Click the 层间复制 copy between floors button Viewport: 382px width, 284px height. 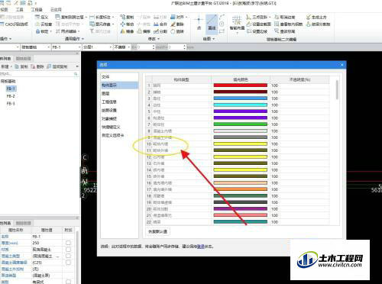click(57, 66)
